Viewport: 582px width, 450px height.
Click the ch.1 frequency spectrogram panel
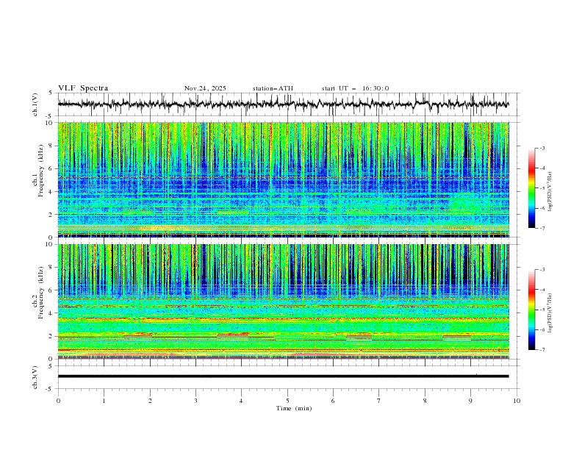pos(287,179)
